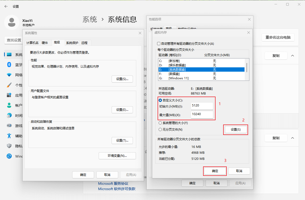305x200 pixels.
Task: Collapse the section next to lower 复制 button
Action: click(293, 138)
